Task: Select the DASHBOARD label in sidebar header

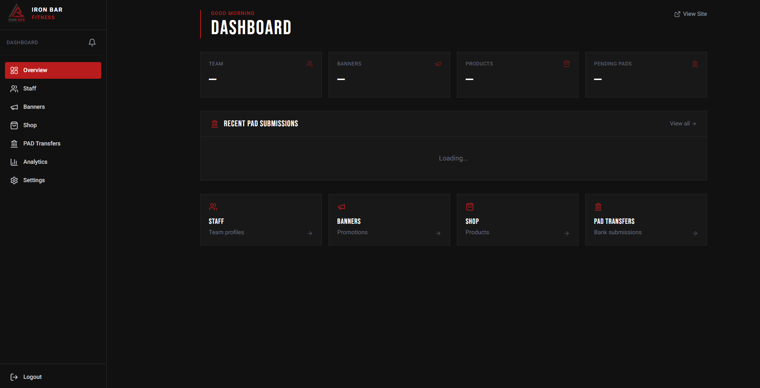Action: tap(22, 42)
